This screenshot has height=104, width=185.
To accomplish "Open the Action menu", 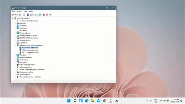I will [x=19, y=11].
